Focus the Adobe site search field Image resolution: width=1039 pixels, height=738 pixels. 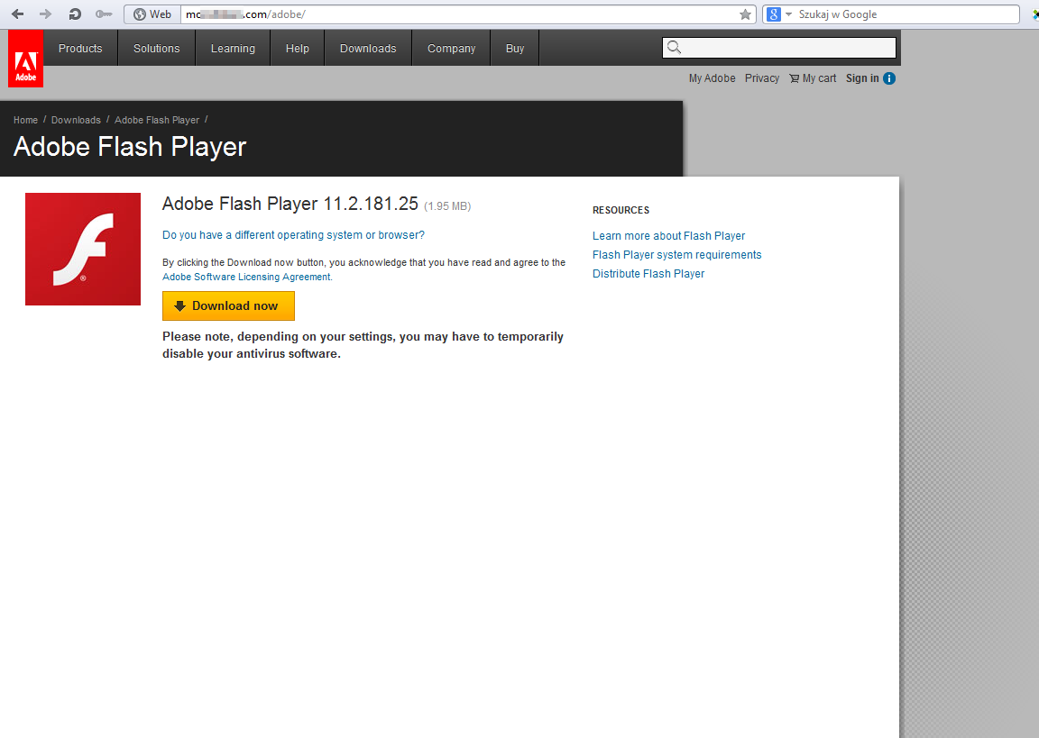[x=779, y=47]
